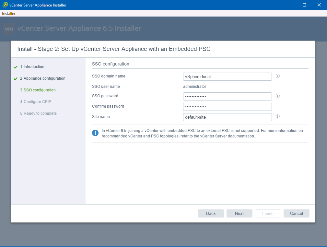
Task: Close the installer window
Action: tap(319, 5)
